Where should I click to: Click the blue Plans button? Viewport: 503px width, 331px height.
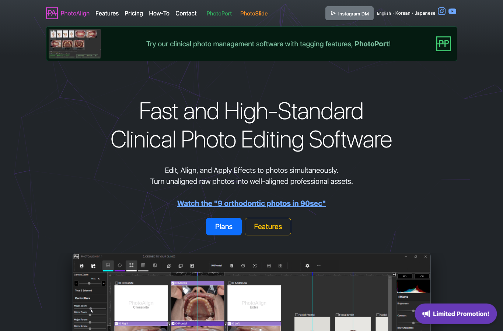tap(224, 227)
